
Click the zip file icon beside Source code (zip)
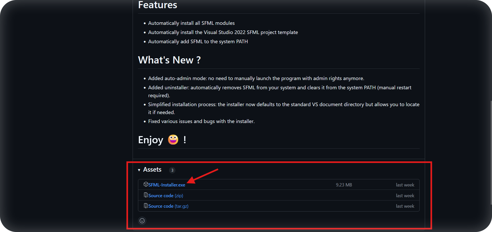[x=146, y=195]
